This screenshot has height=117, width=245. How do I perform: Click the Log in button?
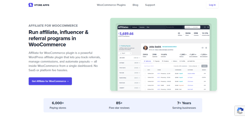[212, 5]
